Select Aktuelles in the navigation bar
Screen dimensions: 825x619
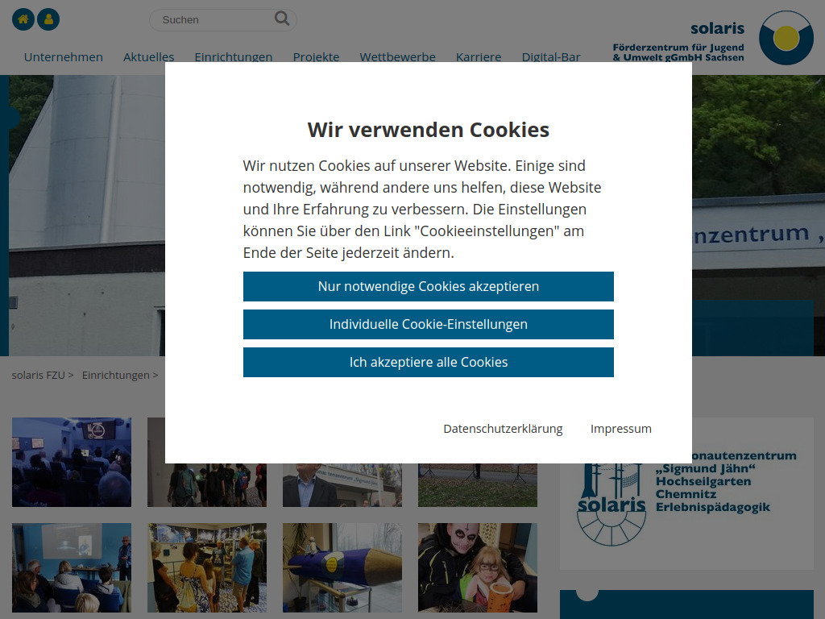tap(149, 57)
